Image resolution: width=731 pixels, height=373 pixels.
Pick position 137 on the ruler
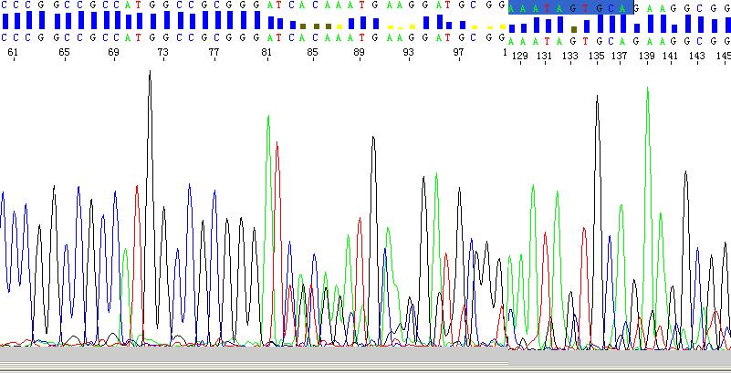pos(620,56)
